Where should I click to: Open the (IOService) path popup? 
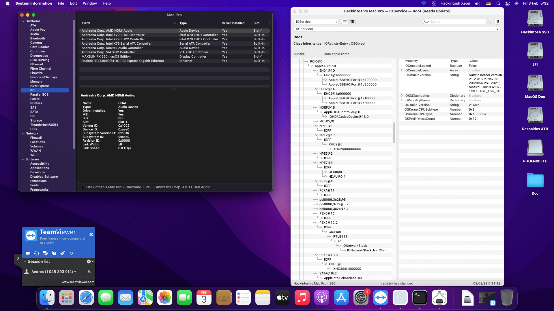tap(397, 29)
